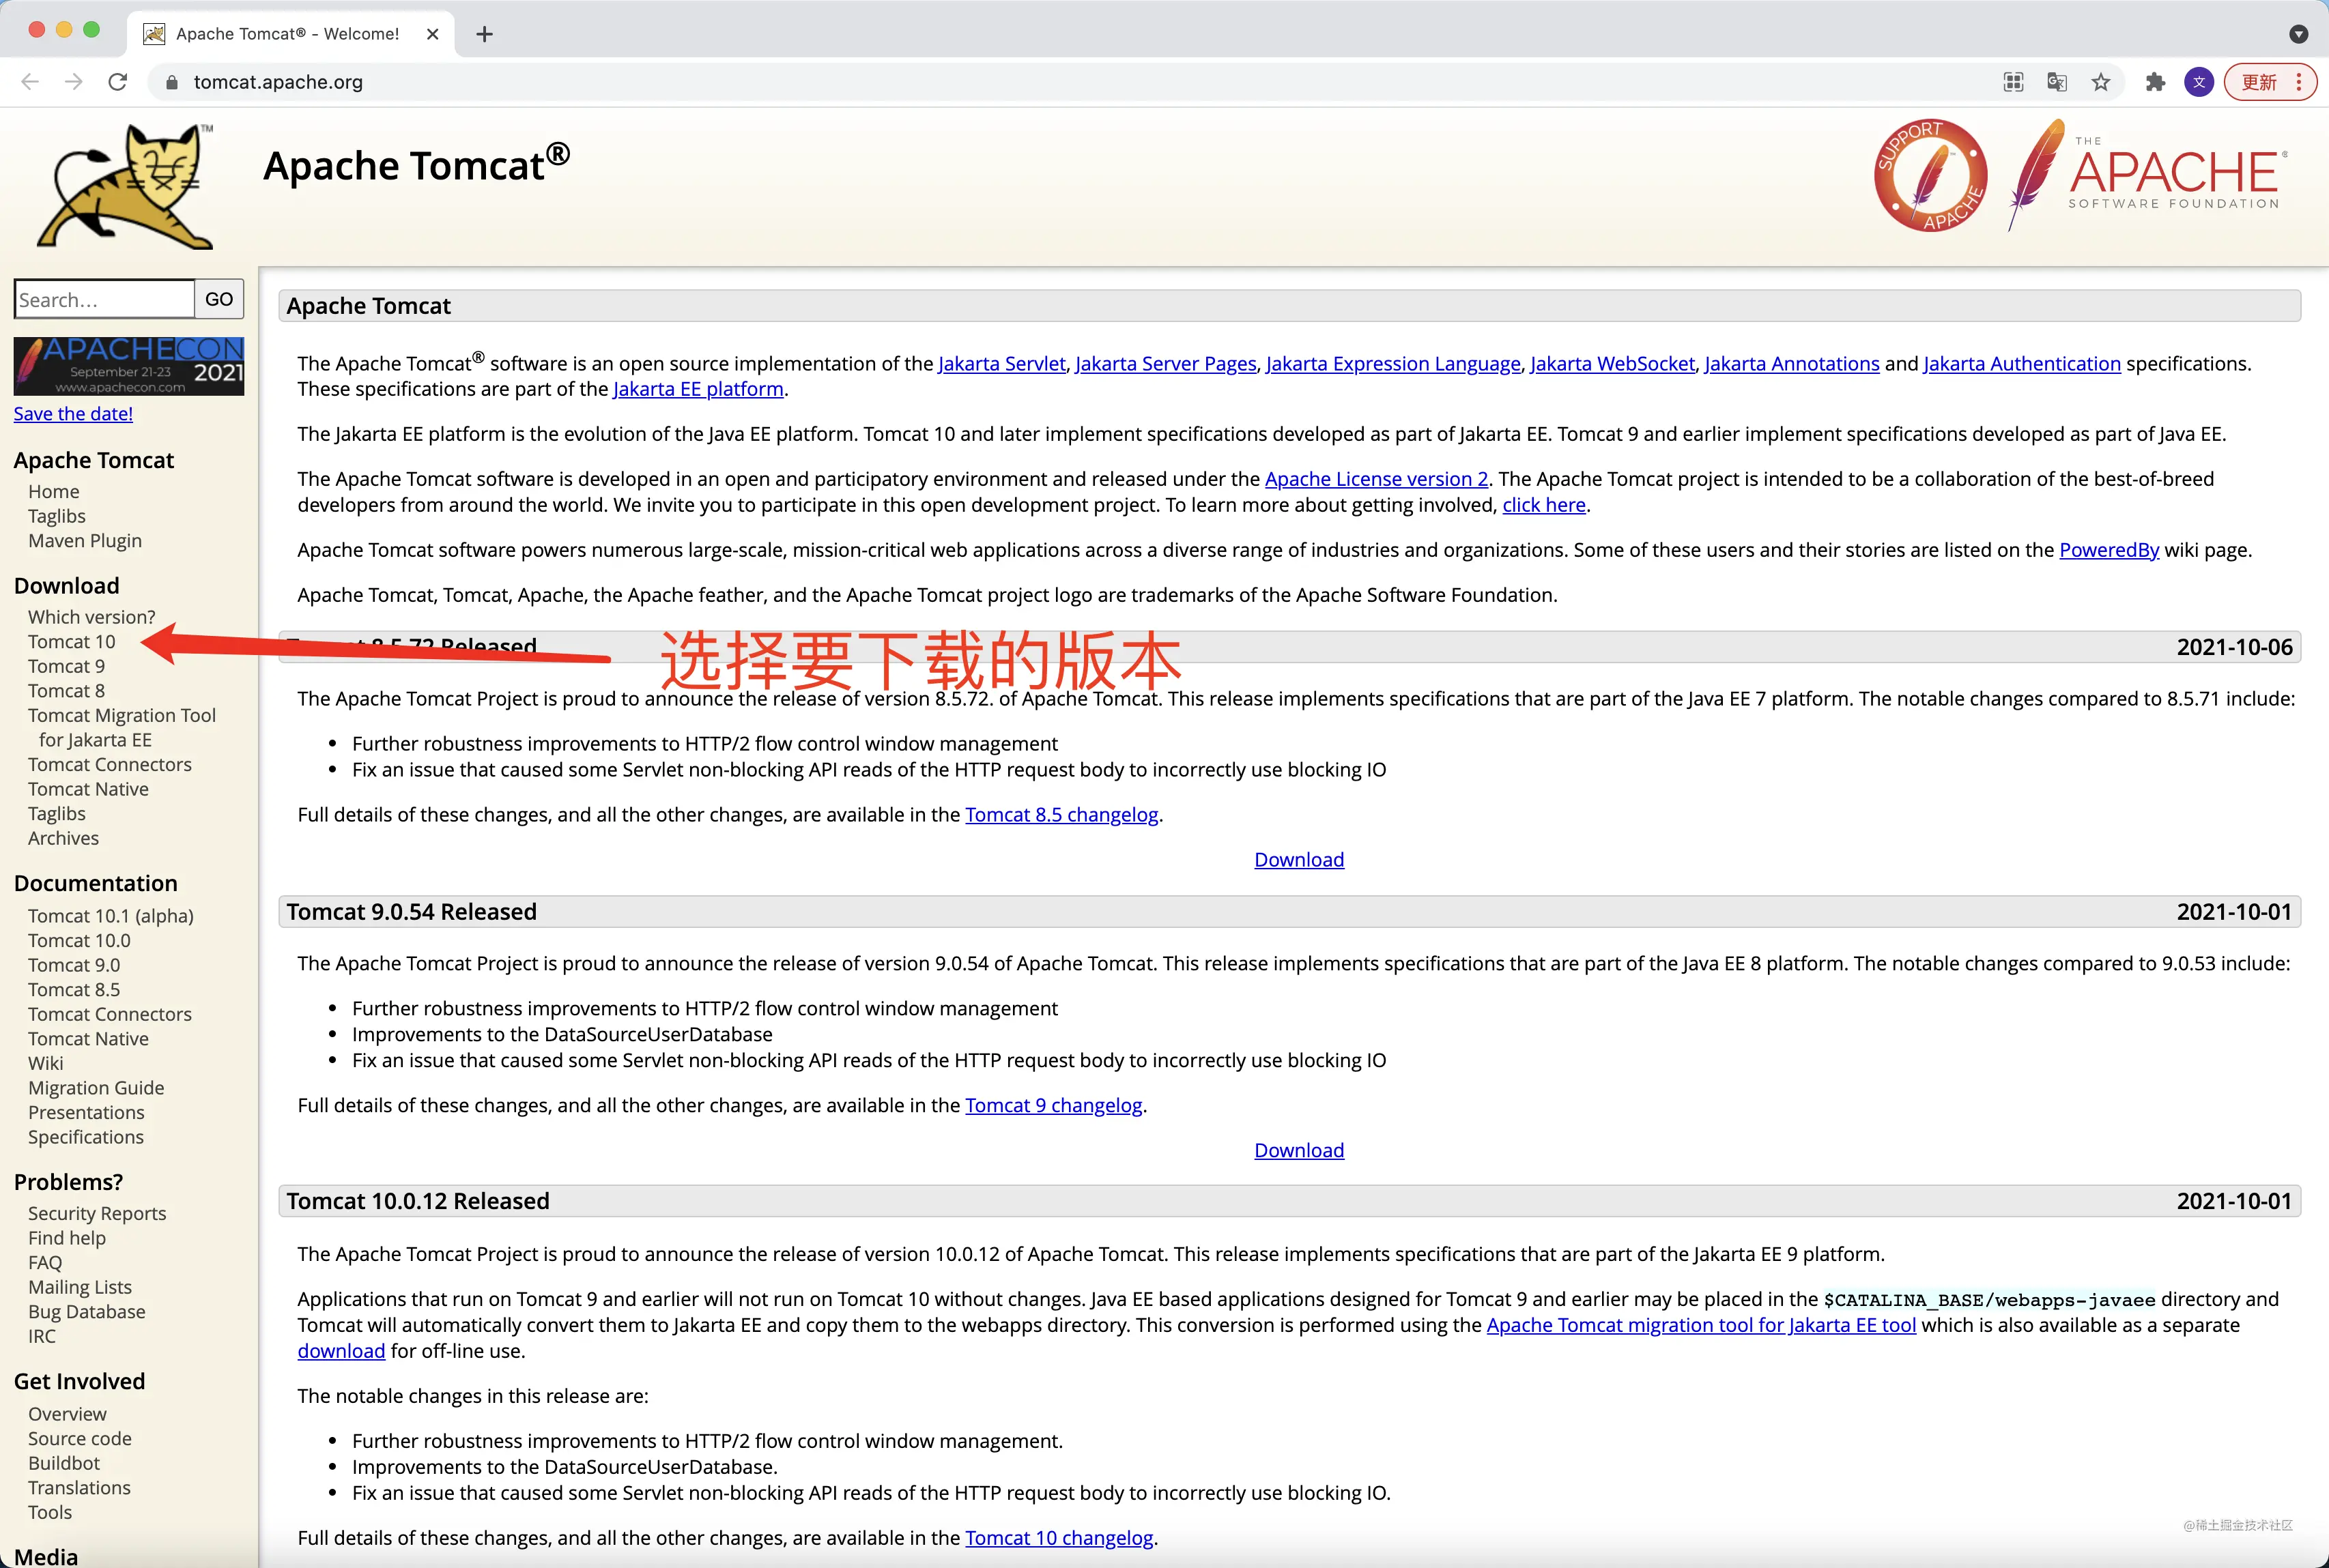Expand the tab search dropdown arrow
The image size is (2329, 1568).
coord(2298,34)
